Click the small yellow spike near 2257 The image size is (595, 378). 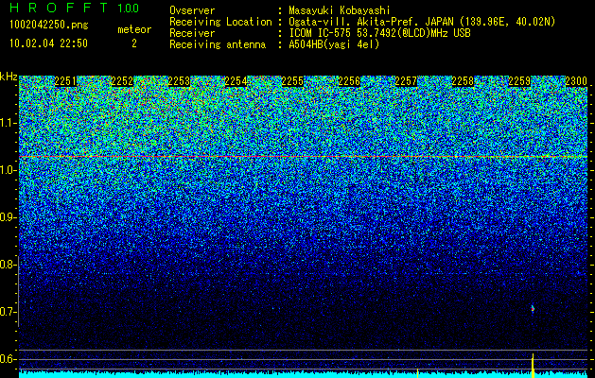(x=417, y=373)
